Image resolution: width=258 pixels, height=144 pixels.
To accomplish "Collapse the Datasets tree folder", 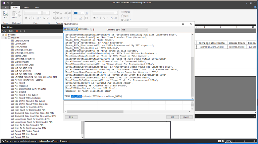I will tap(3, 35).
